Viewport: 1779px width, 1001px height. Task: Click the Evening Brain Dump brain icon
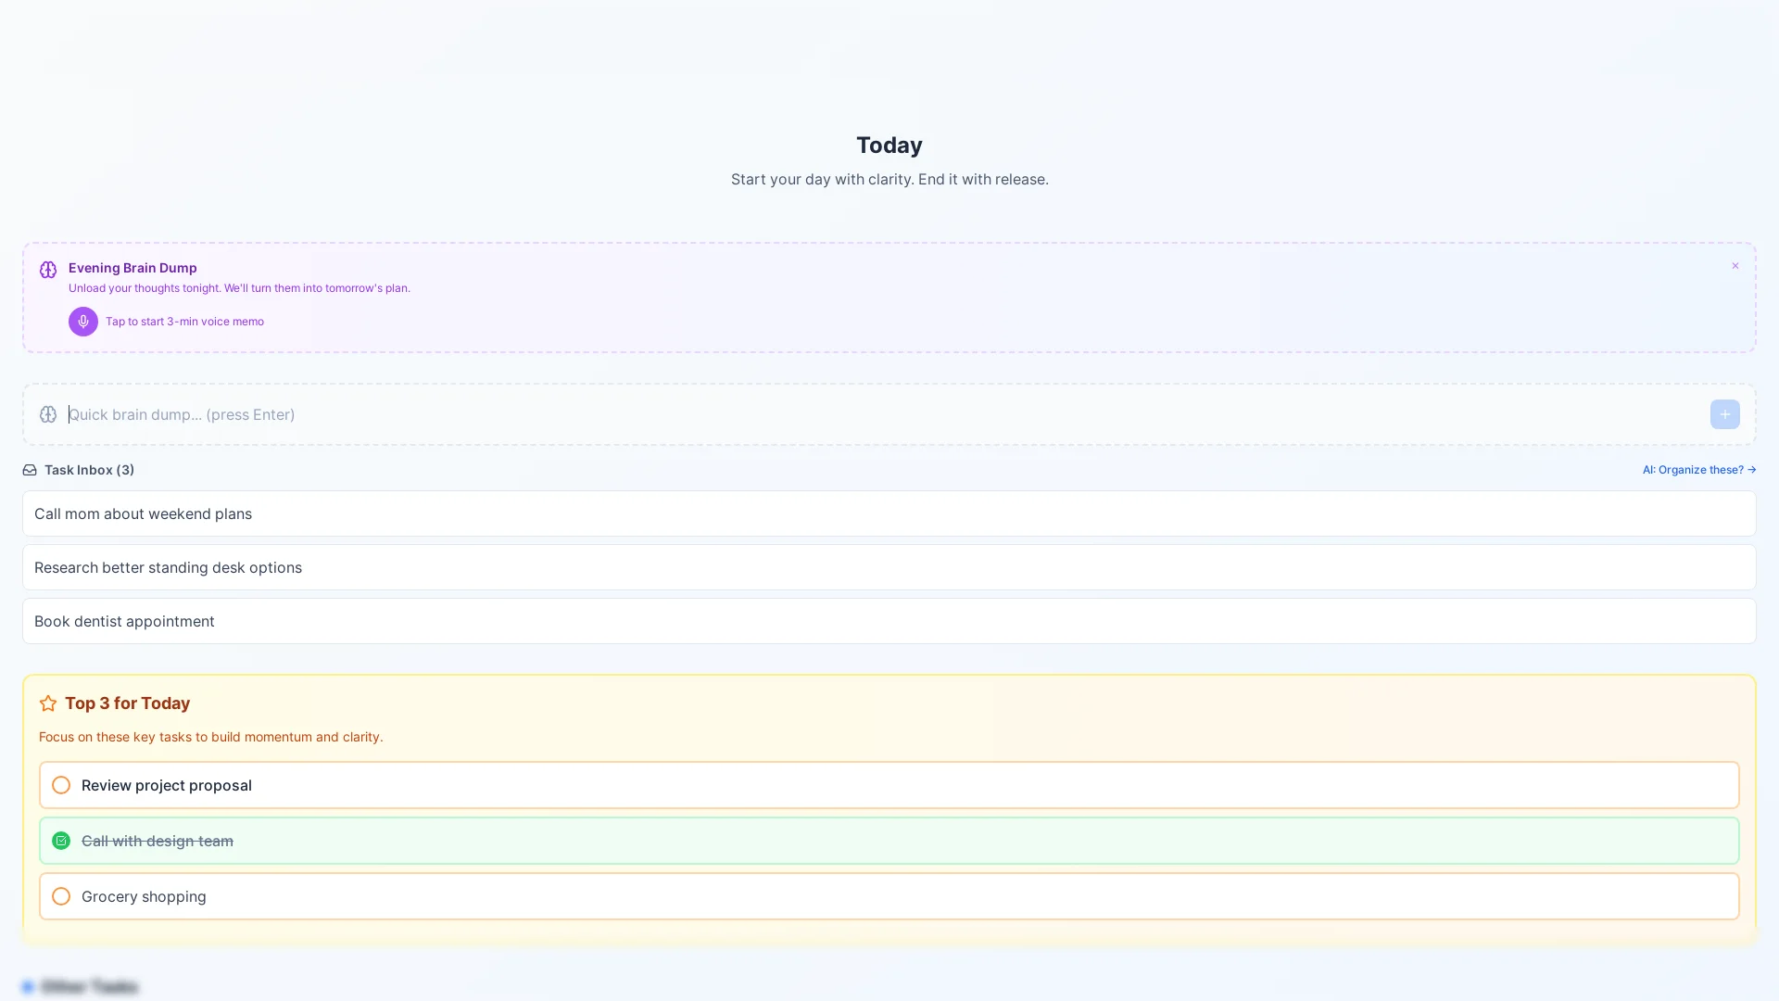tap(48, 270)
